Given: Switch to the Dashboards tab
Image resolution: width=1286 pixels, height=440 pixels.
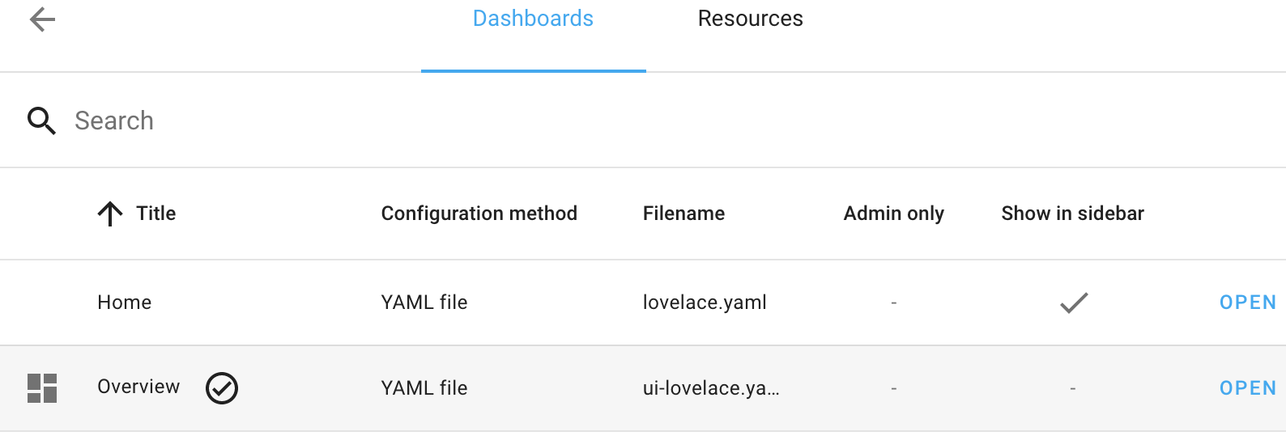Looking at the screenshot, I should point(533,19).
